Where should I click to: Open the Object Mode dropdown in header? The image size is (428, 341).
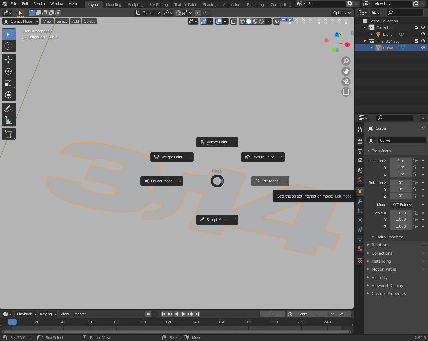(x=21, y=21)
